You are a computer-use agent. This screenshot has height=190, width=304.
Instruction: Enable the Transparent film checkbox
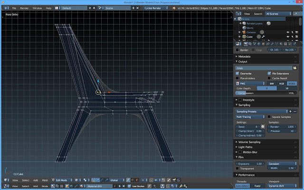click(237, 169)
